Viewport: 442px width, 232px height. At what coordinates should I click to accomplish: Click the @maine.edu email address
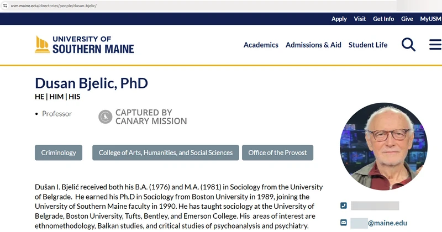tap(379, 223)
